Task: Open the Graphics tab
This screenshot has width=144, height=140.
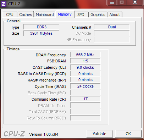Action: point(98,15)
